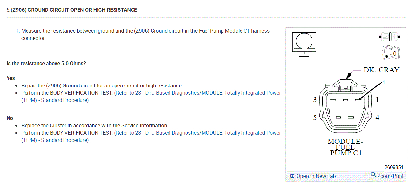Viewport: 410px width, 190px height.
Task: Click the DK. GRAY connector color label
Action: click(x=381, y=70)
